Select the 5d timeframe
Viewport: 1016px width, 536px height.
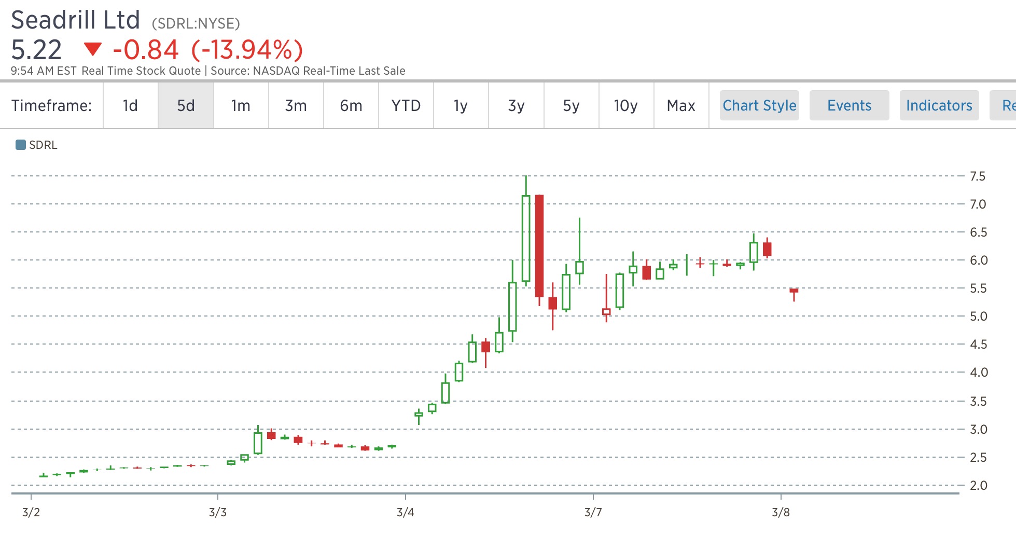click(x=186, y=105)
